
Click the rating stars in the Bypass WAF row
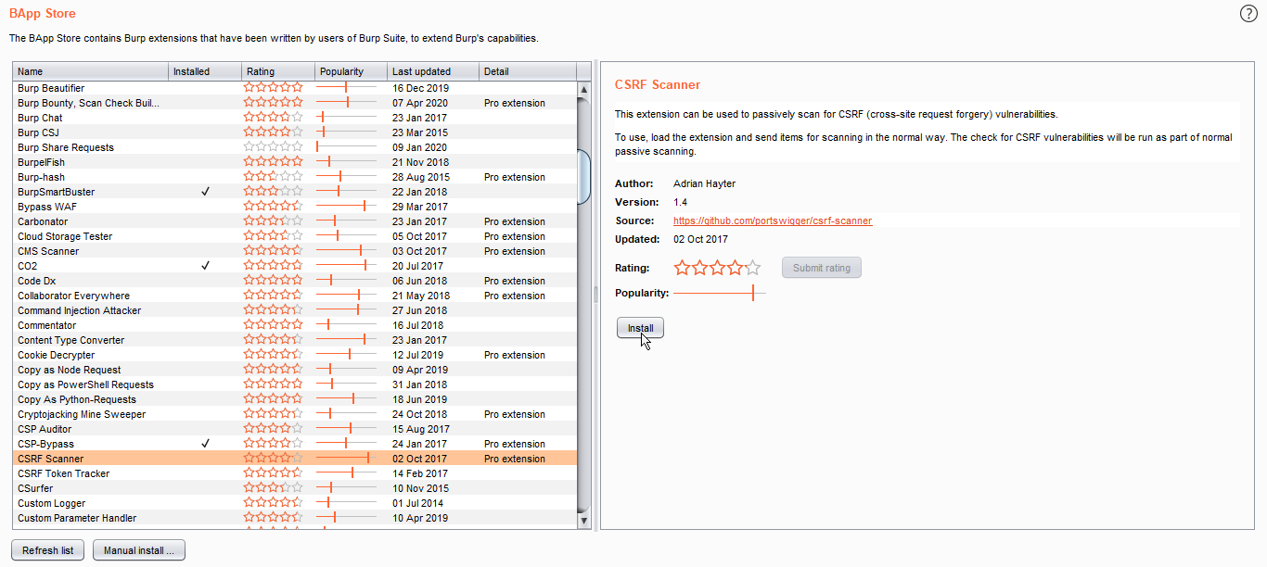click(273, 207)
